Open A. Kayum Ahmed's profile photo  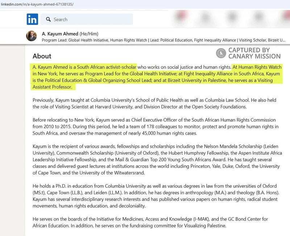(x=31, y=36)
